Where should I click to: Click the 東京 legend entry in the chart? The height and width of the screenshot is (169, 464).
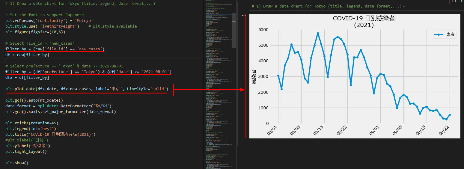tap(445, 35)
